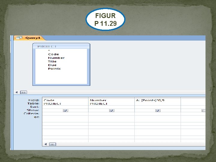Select the Points field in PROJECT table
The image size is (216, 162).
[x=54, y=69]
